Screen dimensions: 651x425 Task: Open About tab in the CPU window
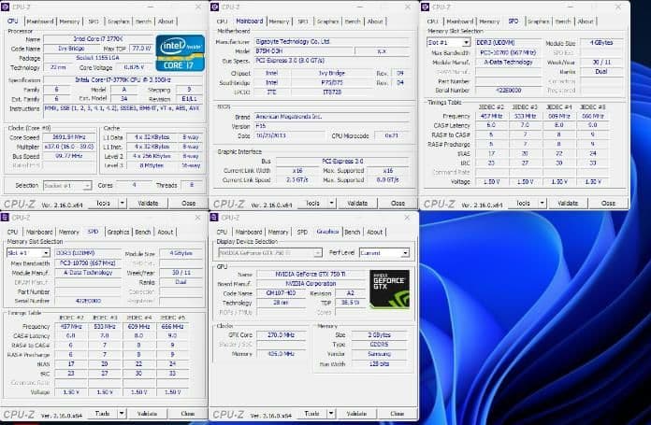point(166,21)
